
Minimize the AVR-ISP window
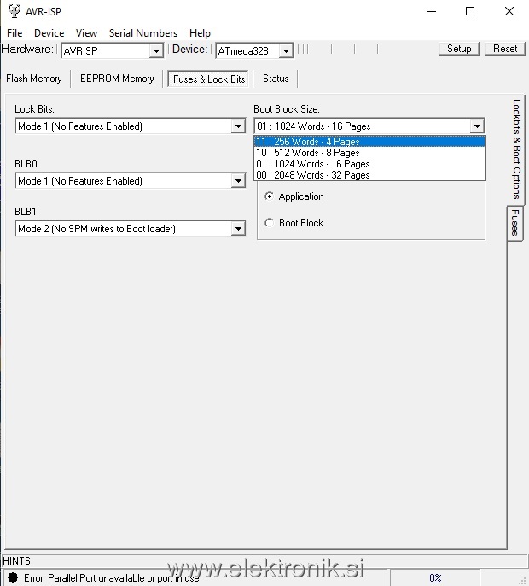tap(432, 11)
